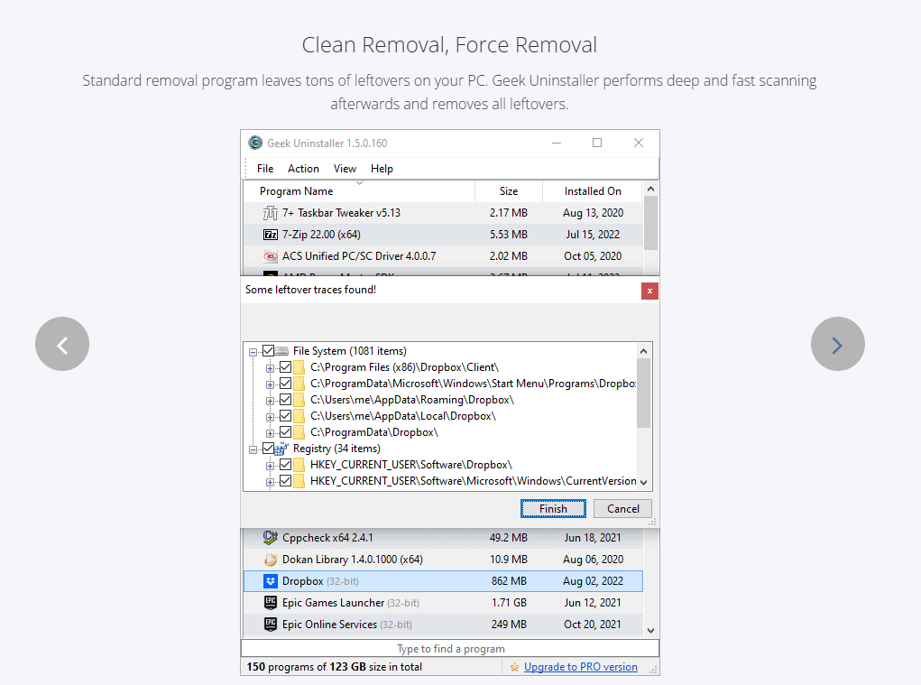
Task: Uncheck the C:\ProgramData\Dropbox\ checkbox
Action: (285, 432)
